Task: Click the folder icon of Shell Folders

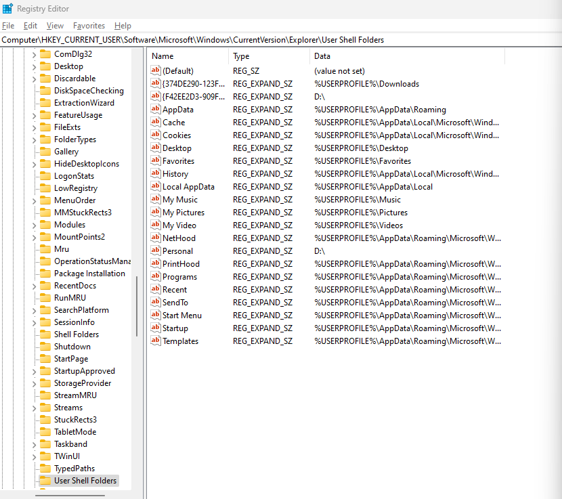Action: [x=45, y=334]
